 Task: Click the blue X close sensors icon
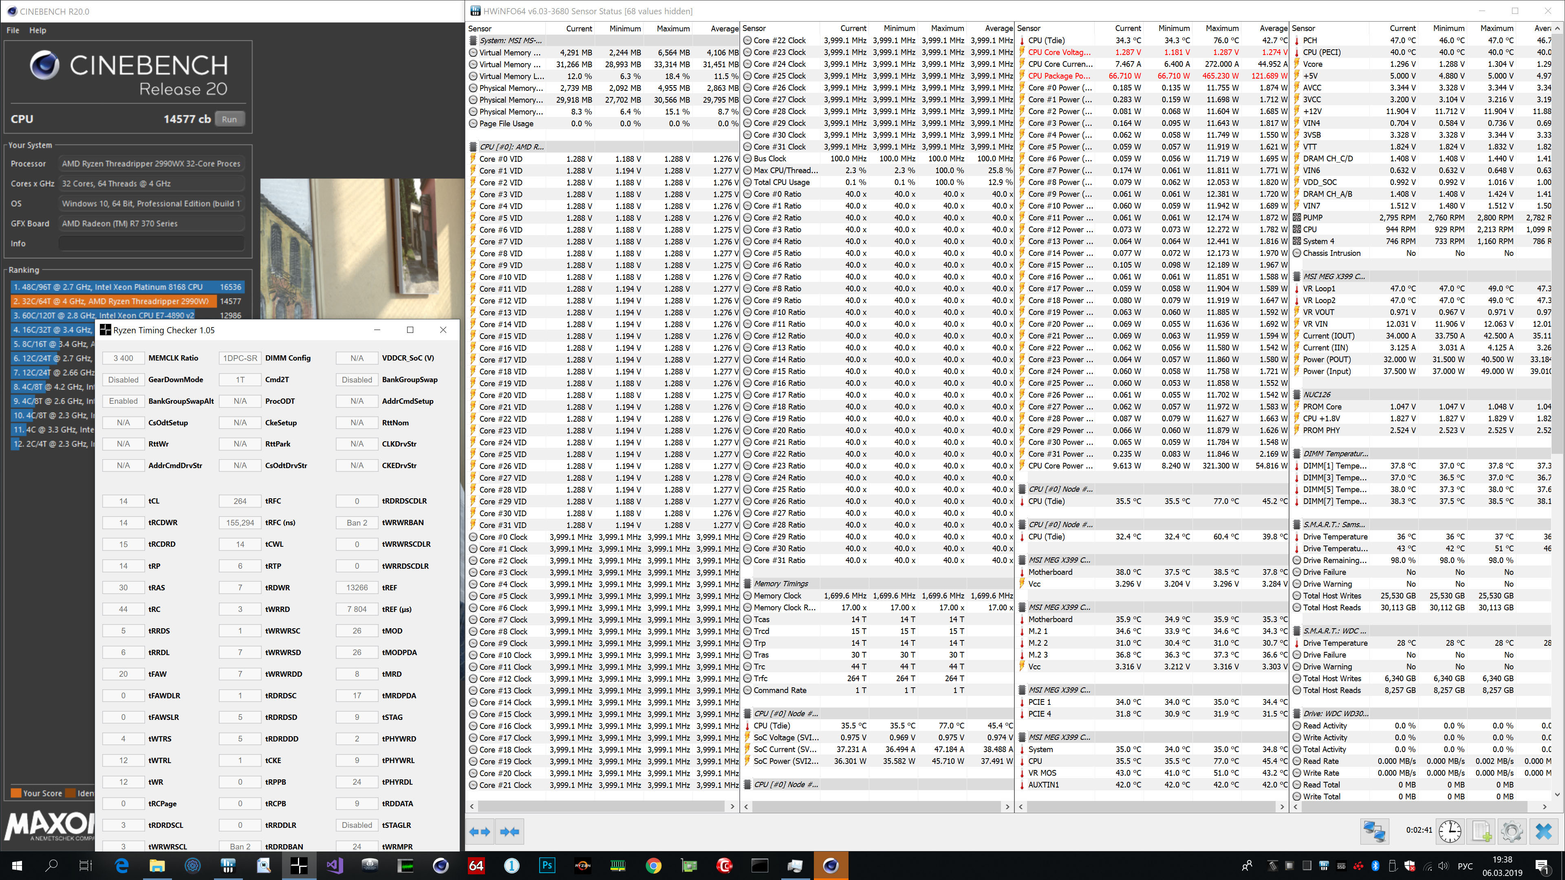tap(1543, 831)
